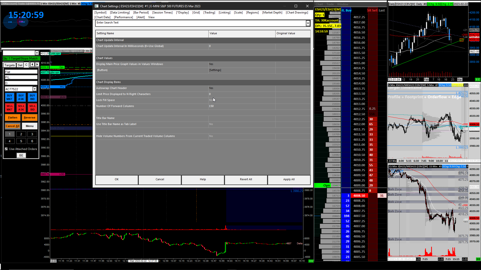Click the Revert All button
This screenshot has width=481, height=270.
click(246, 179)
